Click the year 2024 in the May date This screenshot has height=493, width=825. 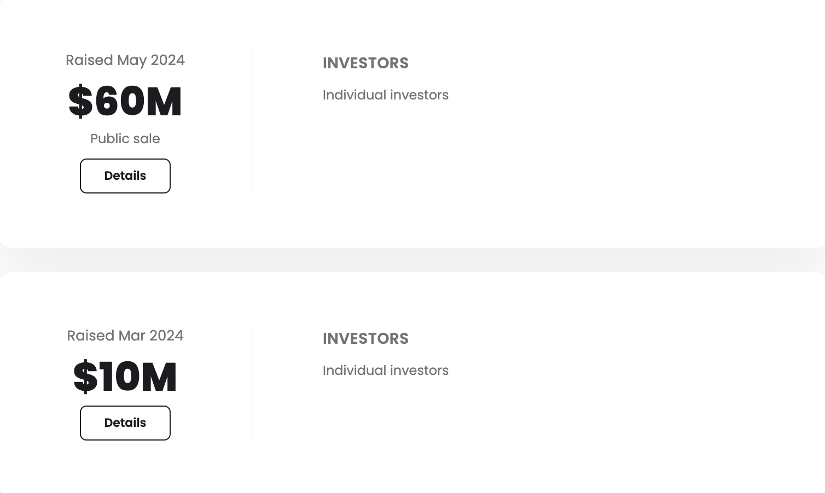(x=167, y=60)
